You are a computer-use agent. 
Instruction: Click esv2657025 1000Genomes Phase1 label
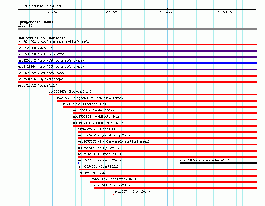[114, 141]
